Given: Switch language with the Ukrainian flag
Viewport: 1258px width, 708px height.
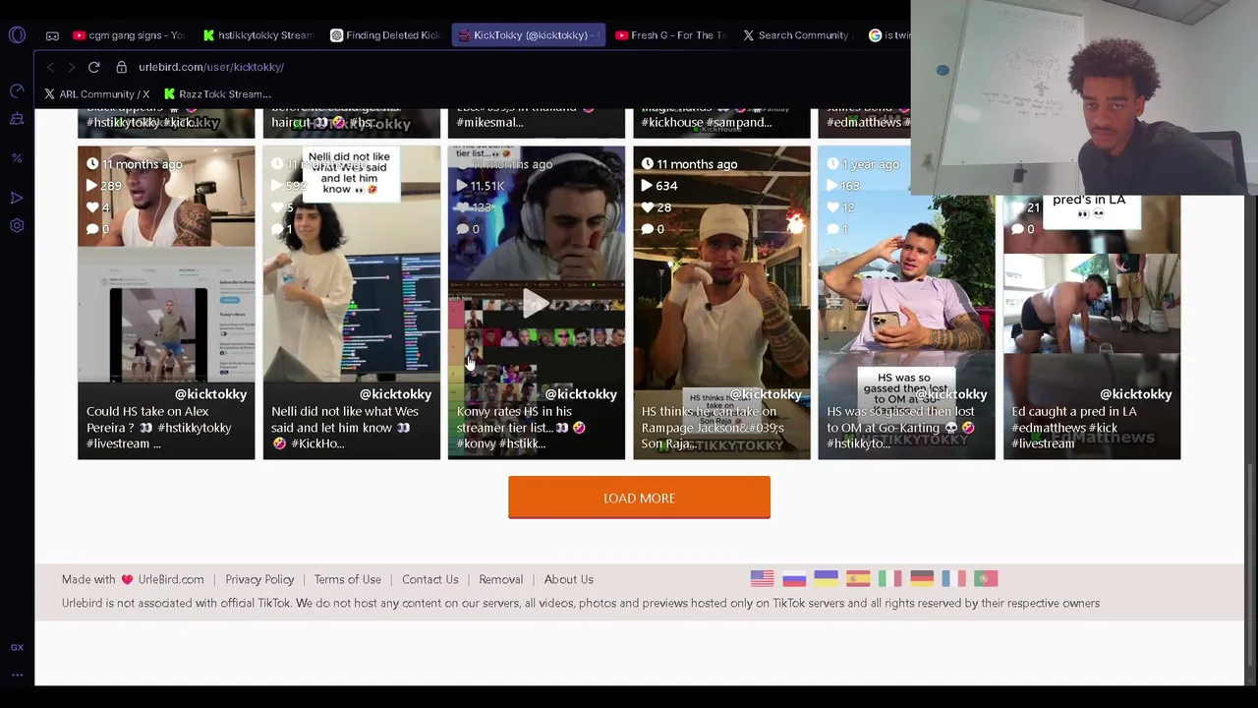Looking at the screenshot, I should tap(827, 579).
